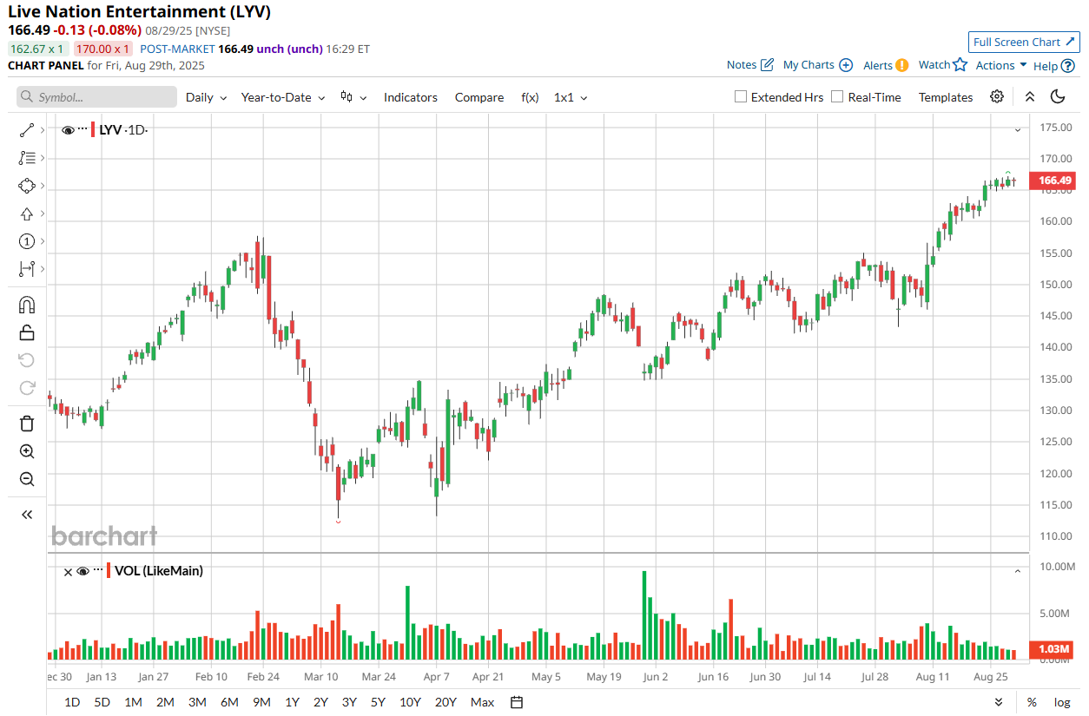Click the 166.49 current price label
1089x716 pixels.
pos(1052,181)
